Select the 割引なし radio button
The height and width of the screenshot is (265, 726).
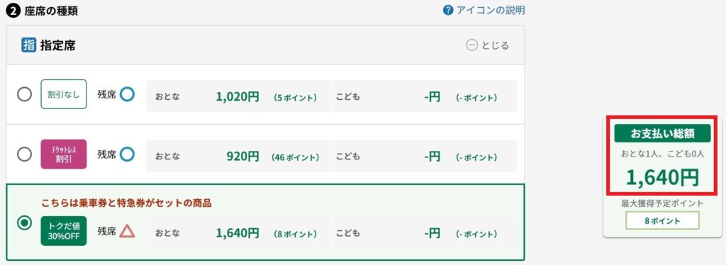click(x=24, y=94)
